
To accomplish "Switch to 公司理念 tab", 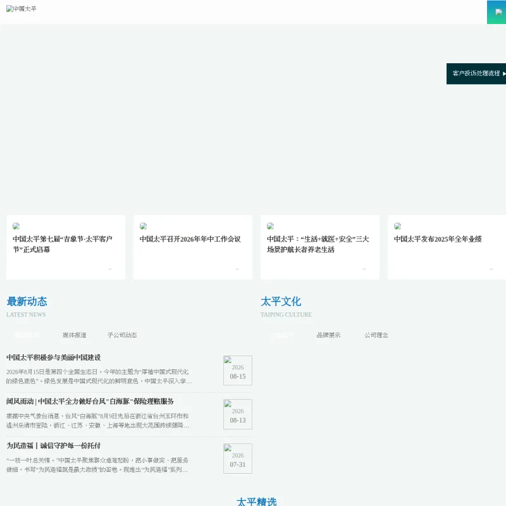I will pyautogui.click(x=376, y=335).
